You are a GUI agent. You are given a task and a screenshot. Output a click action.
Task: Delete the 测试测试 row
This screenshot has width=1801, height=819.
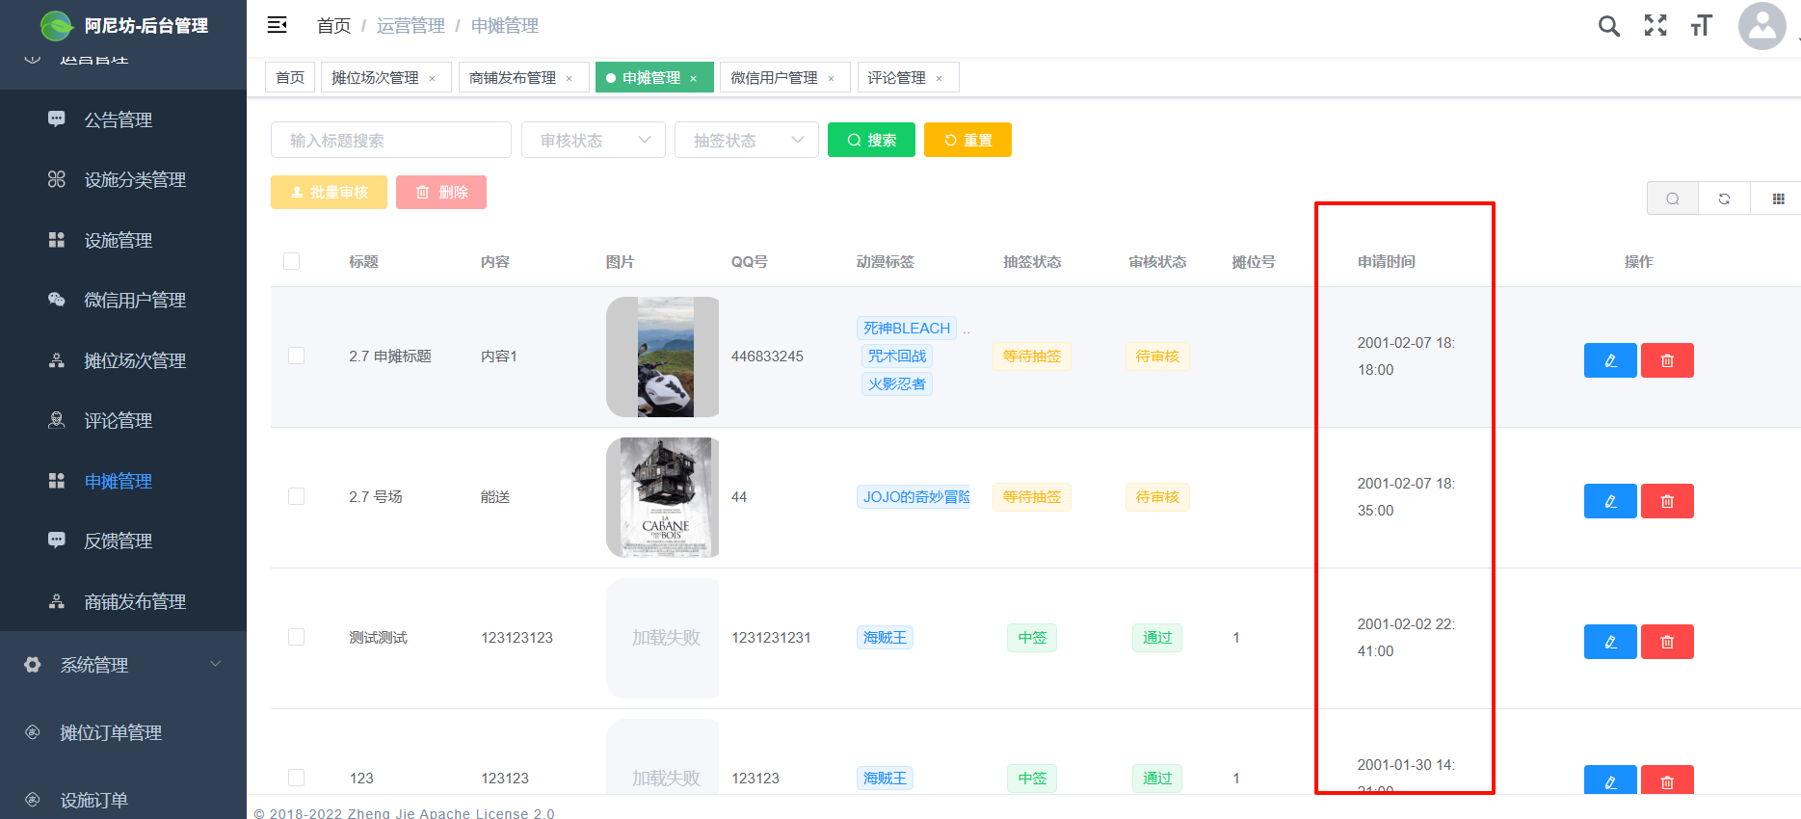1666,642
